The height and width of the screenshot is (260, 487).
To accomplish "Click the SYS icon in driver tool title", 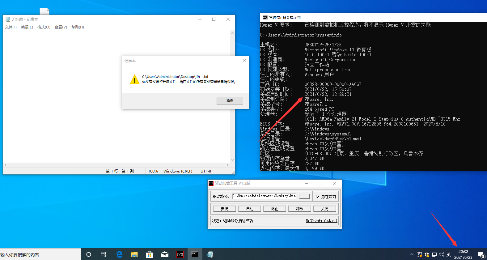I will tap(211, 183).
